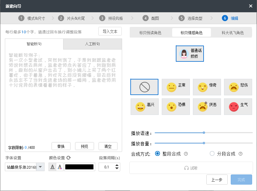Screen dimensions: 257x191
Task: Switch to 智能断句 tab
Action: 34,44
